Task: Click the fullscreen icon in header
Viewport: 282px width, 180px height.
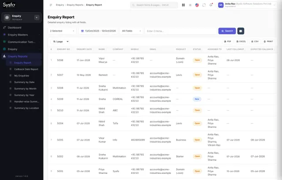Action: pyautogui.click(x=204, y=5)
